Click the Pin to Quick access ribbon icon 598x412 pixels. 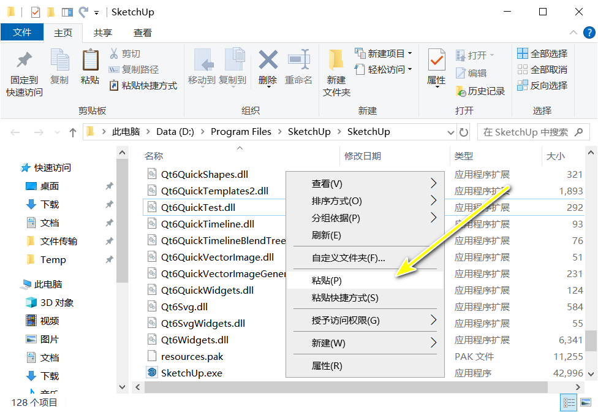click(24, 60)
